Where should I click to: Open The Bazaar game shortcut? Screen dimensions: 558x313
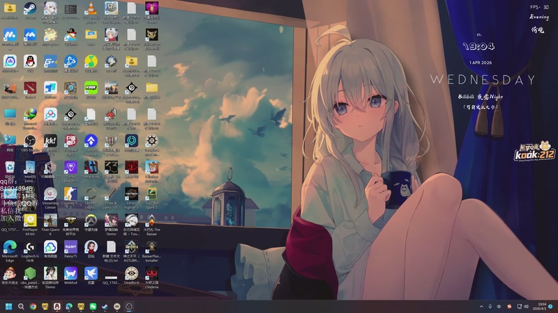point(151,225)
